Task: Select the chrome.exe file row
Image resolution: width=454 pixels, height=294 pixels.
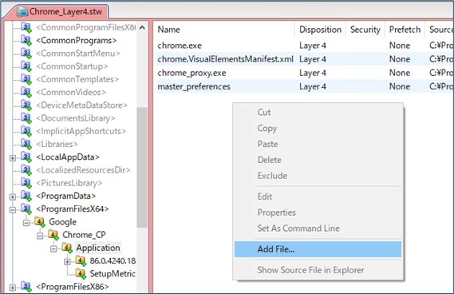Action: [305, 46]
